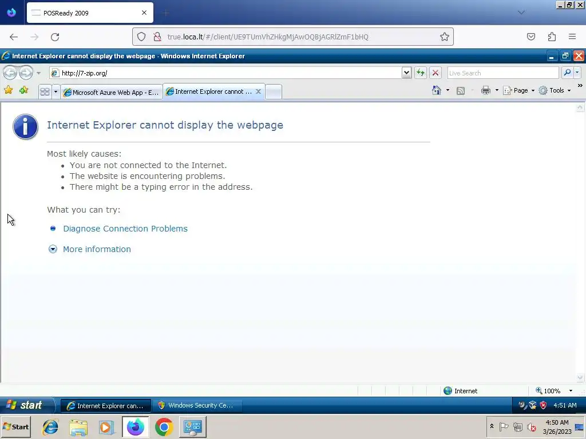Screen dimensions: 586x439
Task: Stop loading with the red X button
Action: pos(435,73)
